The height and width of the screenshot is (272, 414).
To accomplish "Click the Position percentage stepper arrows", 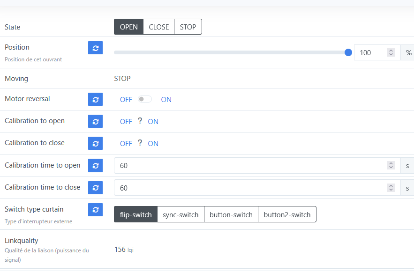I will [x=391, y=52].
